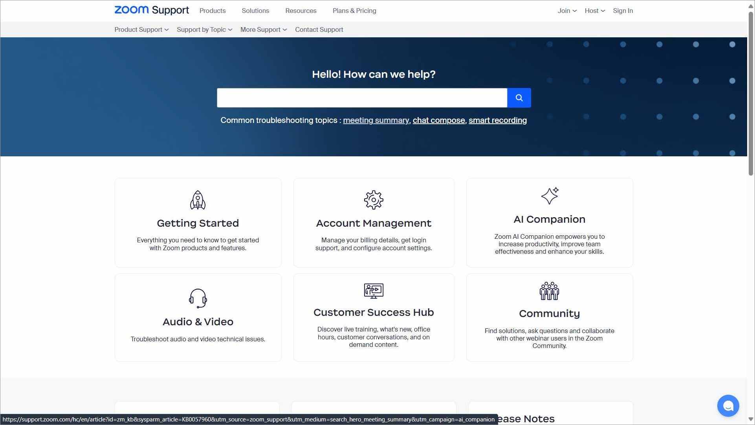Click 'Zoom AI Companion empowers you' description
The image size is (755, 425).
[x=549, y=244]
